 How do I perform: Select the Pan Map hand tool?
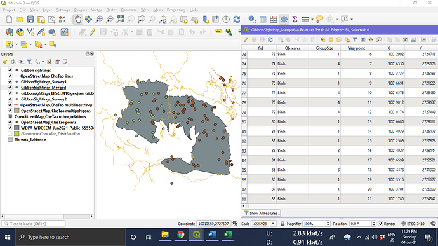[77, 19]
